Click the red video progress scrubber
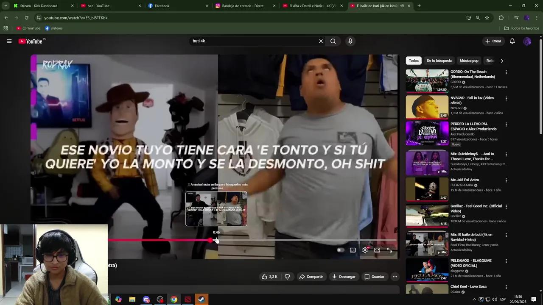 point(210,240)
